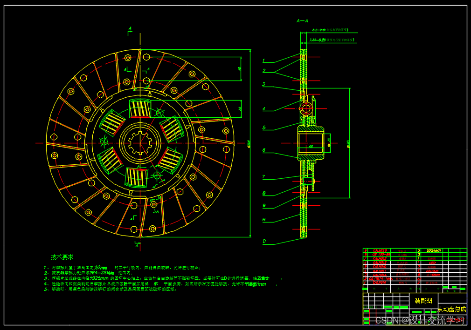The height and width of the screenshot is (330, 471).
Task: Click technical requirement line 5 text
Action: (110, 289)
